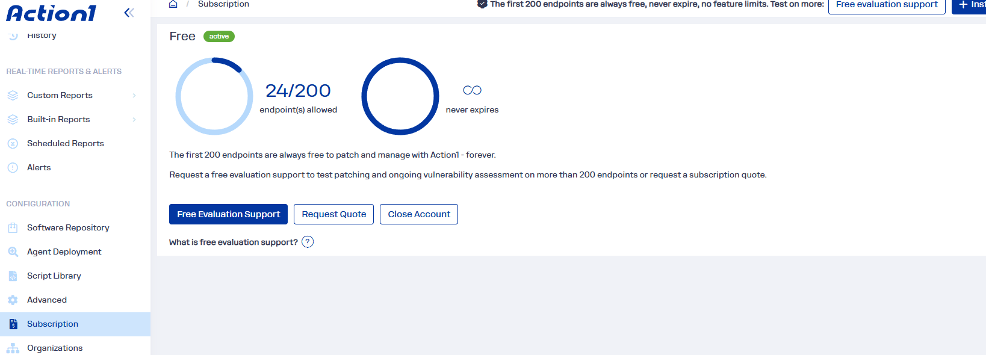The image size is (986, 355).
Task: Click the shield checkmark icon in banner
Action: [482, 4]
